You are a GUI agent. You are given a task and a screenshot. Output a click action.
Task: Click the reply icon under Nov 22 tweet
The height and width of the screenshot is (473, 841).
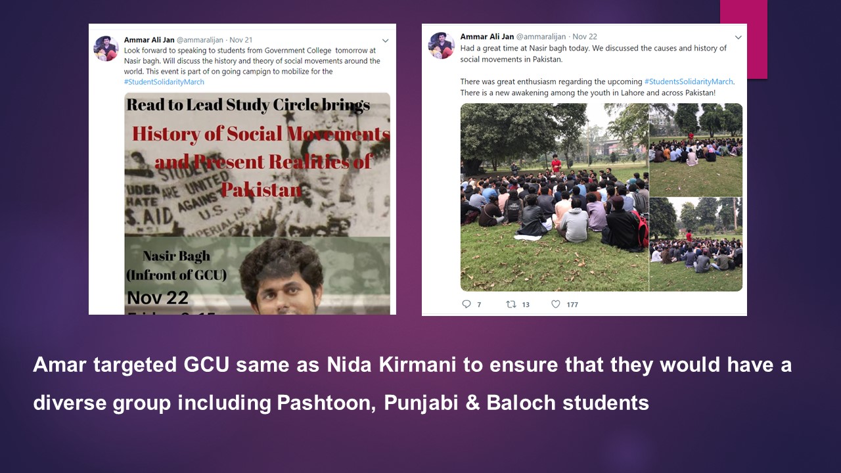[x=466, y=304]
